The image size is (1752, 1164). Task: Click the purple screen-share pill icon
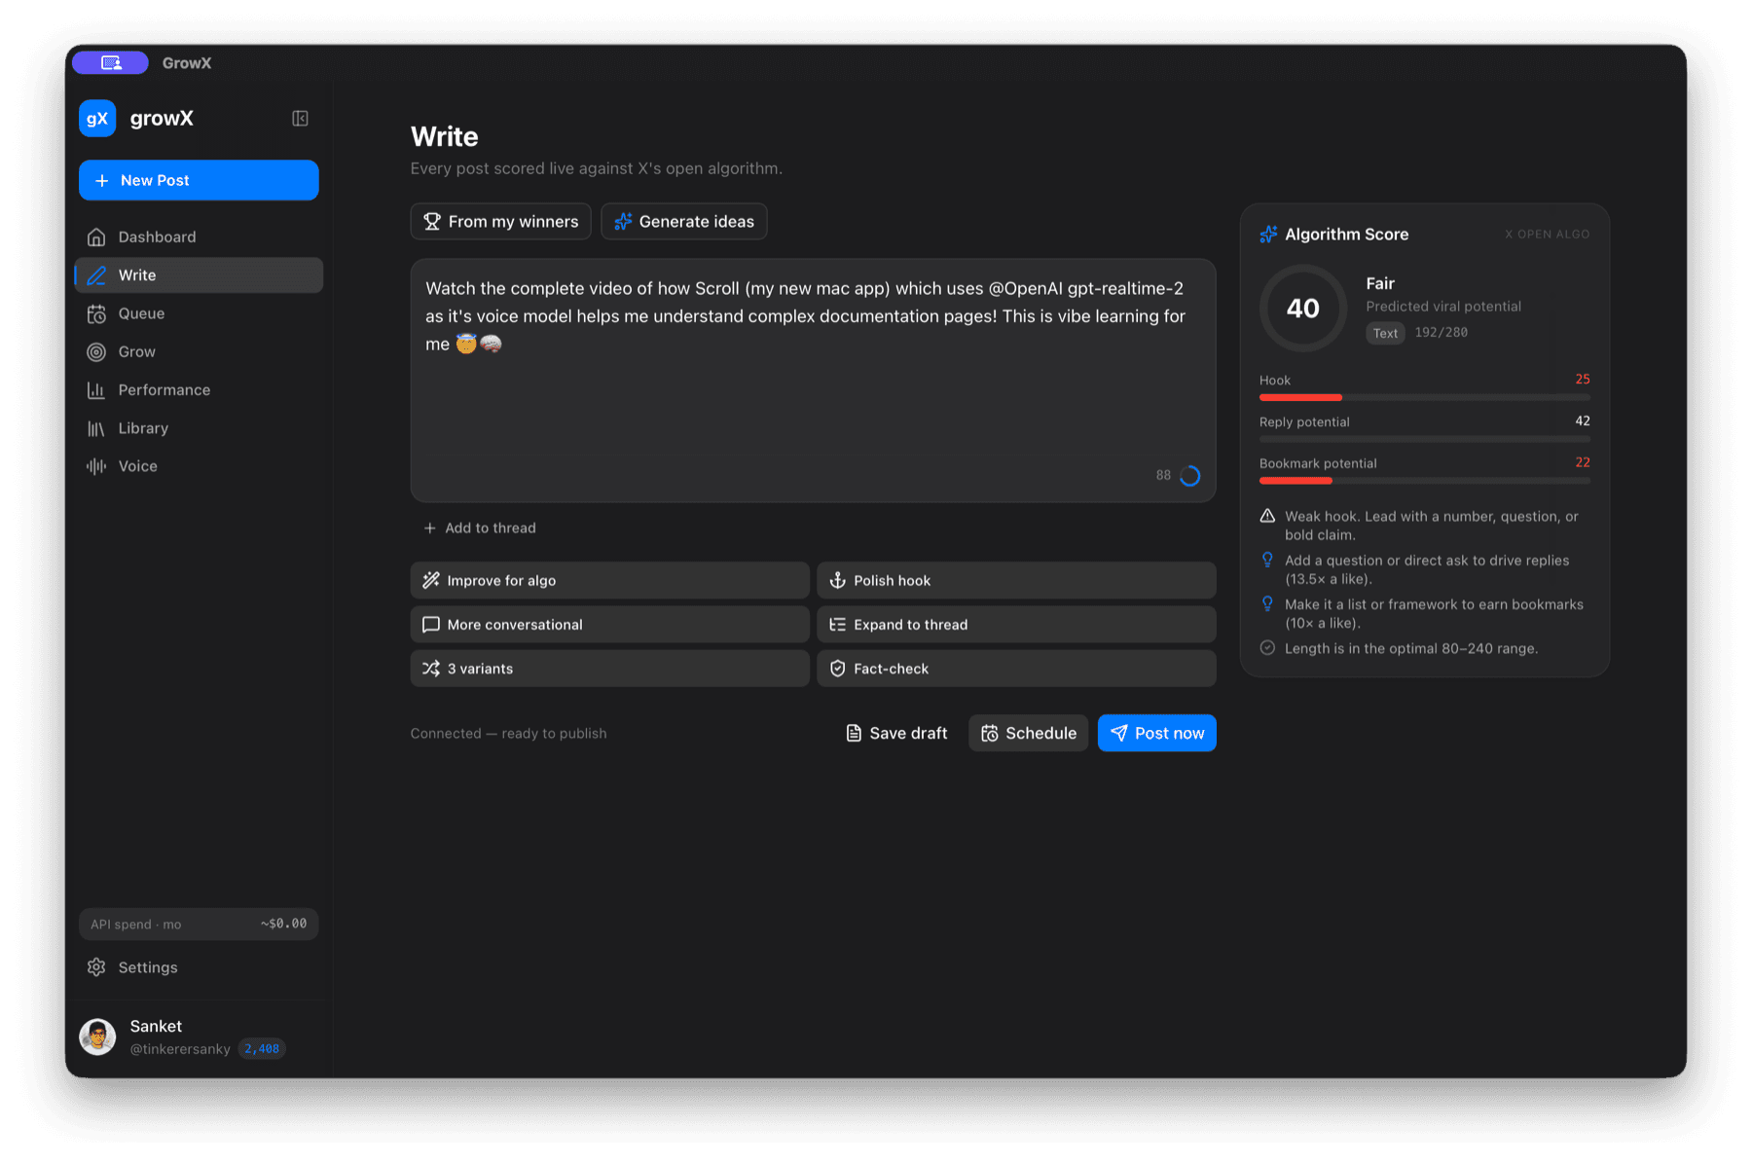[110, 62]
